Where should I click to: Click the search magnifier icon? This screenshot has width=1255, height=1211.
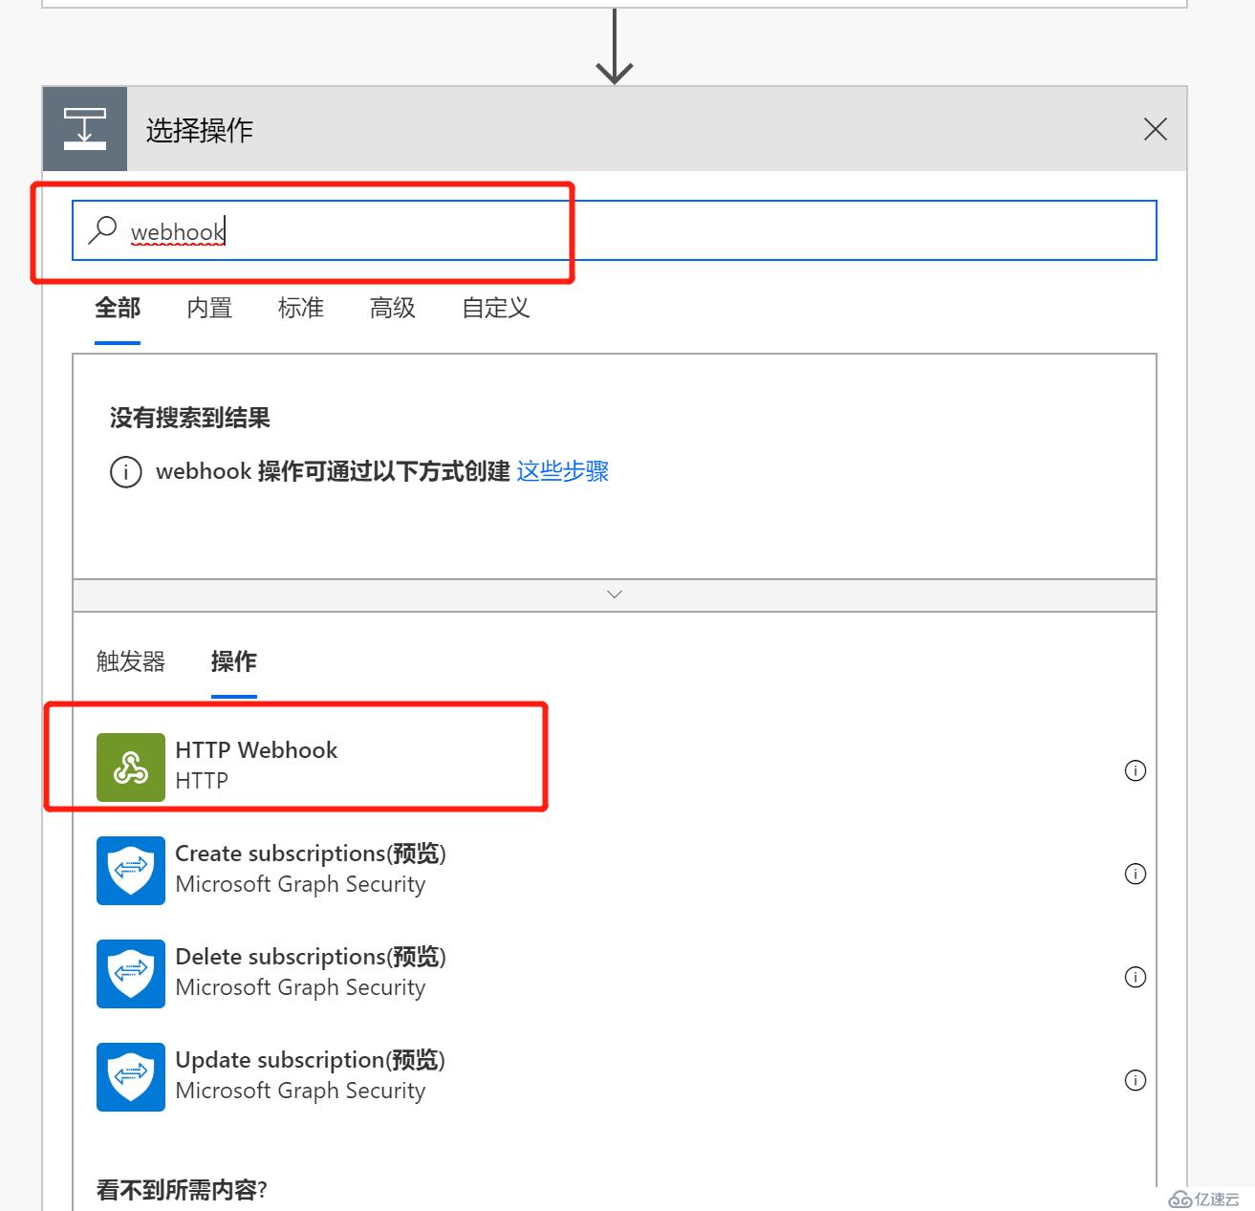coord(102,230)
